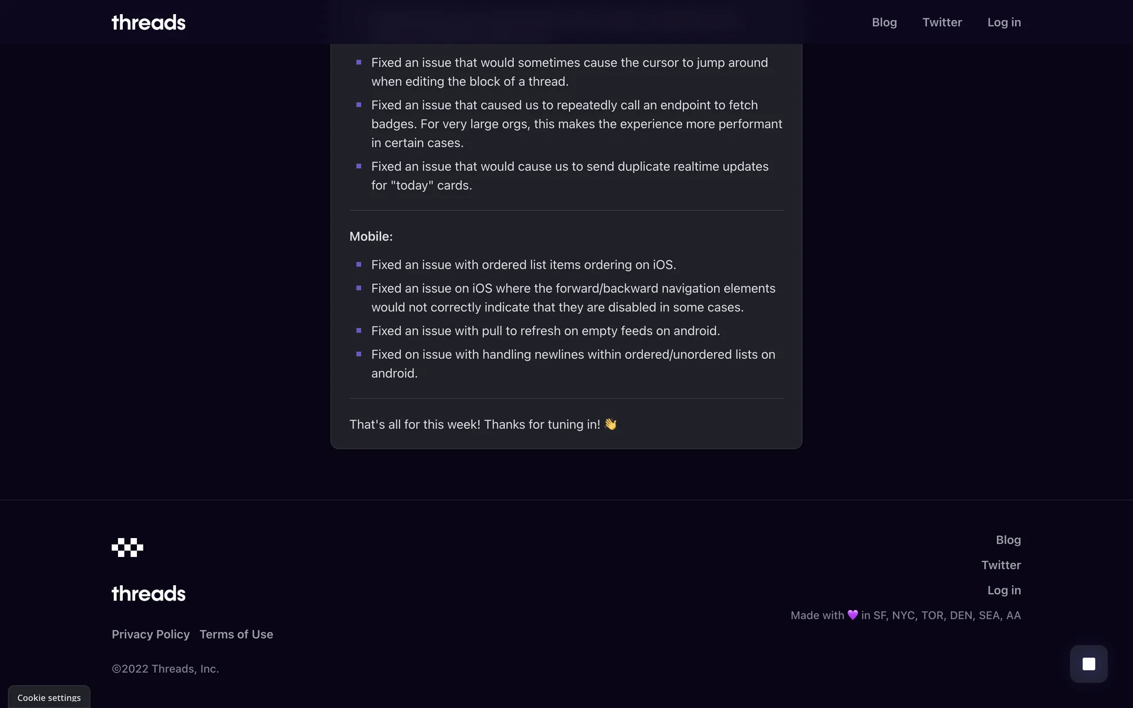Click the ordered list items on iOS entry

click(x=523, y=265)
